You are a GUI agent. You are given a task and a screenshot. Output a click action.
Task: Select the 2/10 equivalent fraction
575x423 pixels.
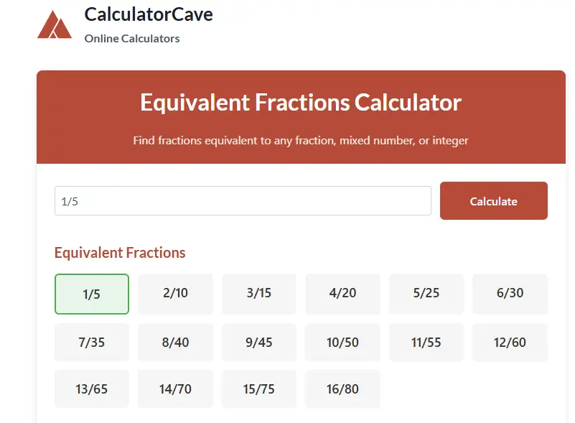pos(175,294)
